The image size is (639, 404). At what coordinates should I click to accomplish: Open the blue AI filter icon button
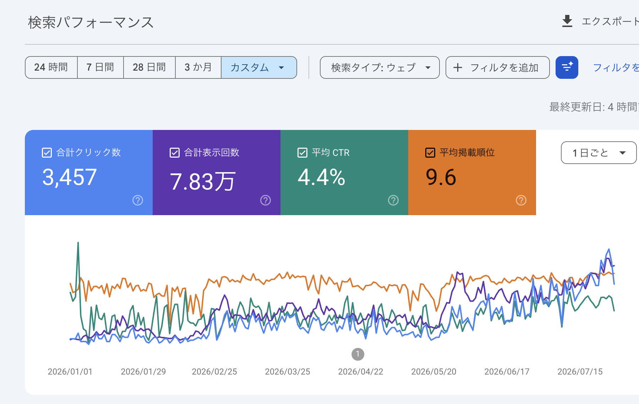(x=567, y=67)
